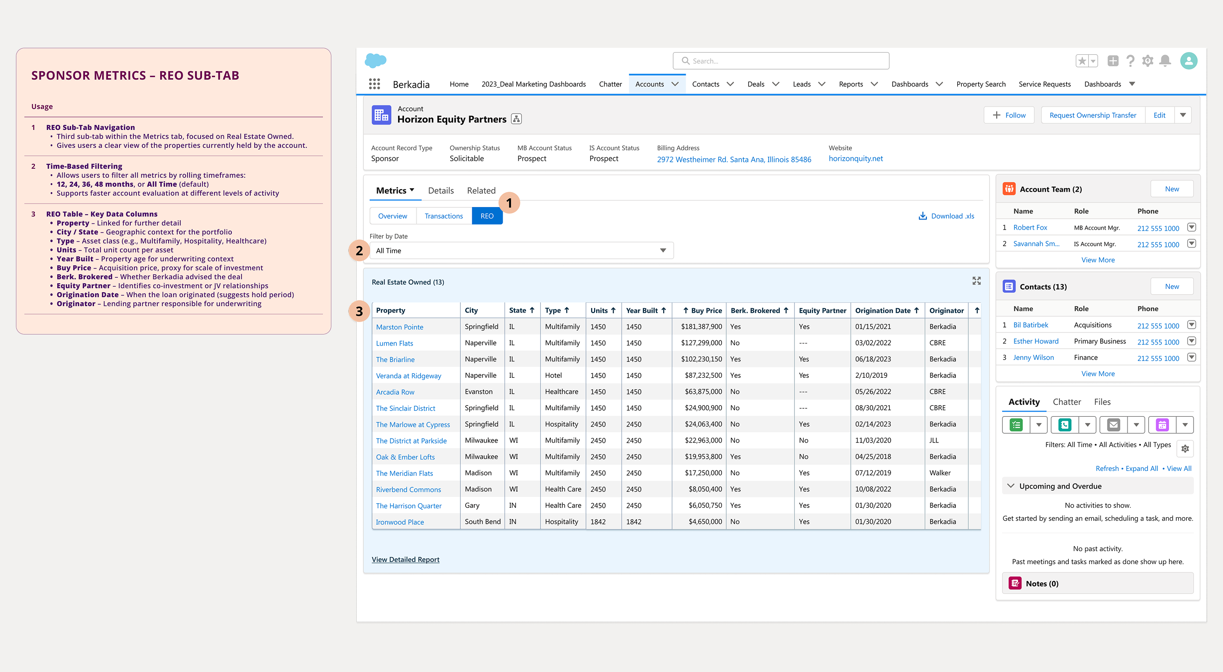Open the Chatter nav tab

click(610, 84)
